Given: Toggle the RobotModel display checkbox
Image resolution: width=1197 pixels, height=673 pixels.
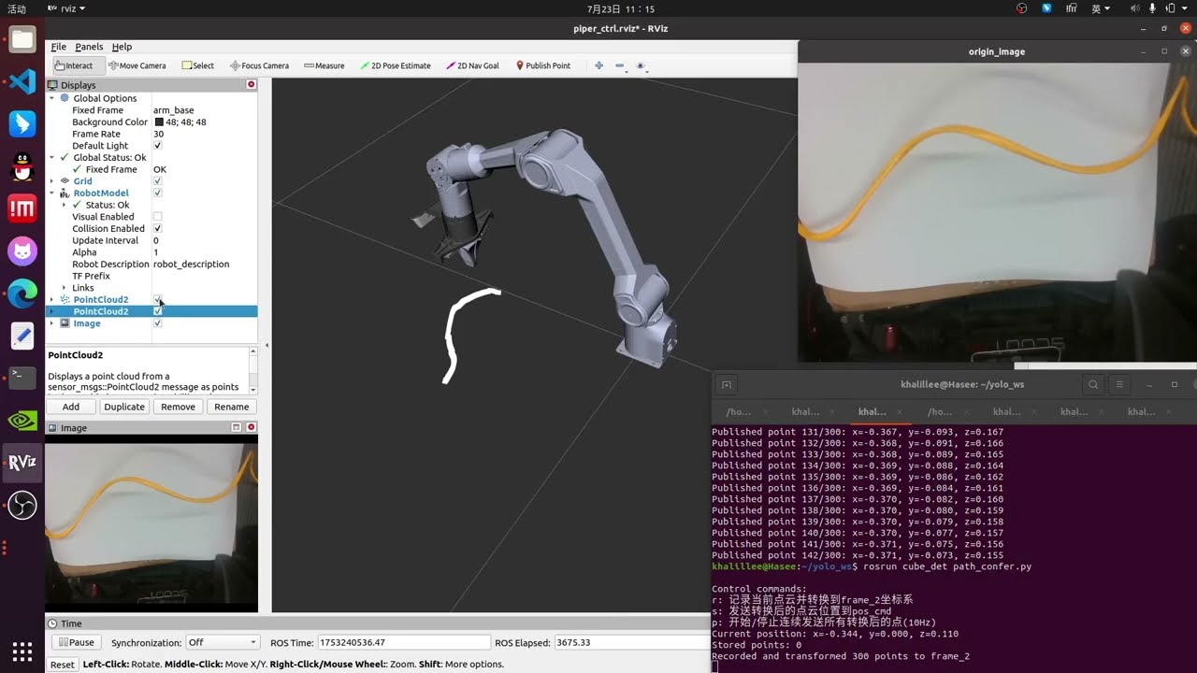Looking at the screenshot, I should [157, 193].
